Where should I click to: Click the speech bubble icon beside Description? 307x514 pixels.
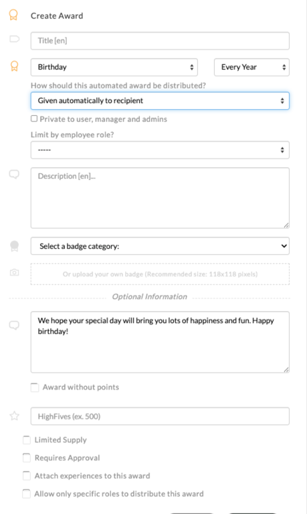pos(14,175)
